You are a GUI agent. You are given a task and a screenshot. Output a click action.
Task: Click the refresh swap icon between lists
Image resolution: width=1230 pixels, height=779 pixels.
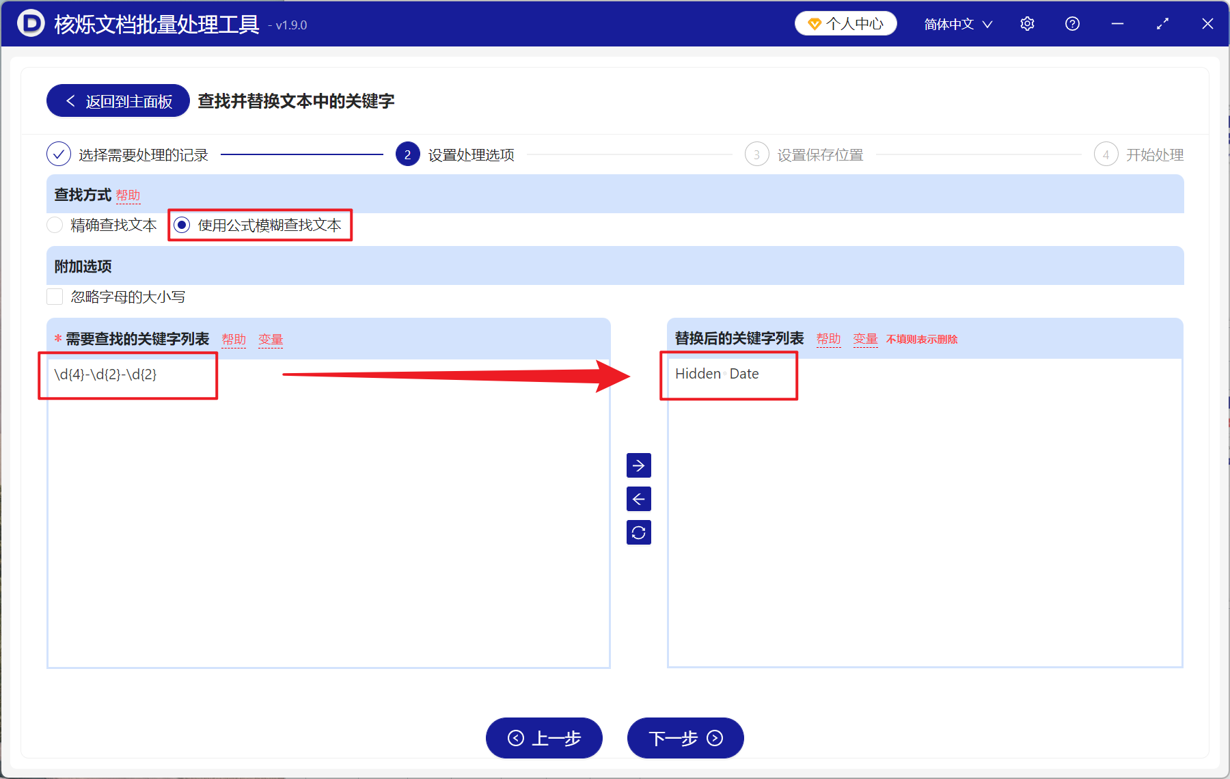pos(638,532)
